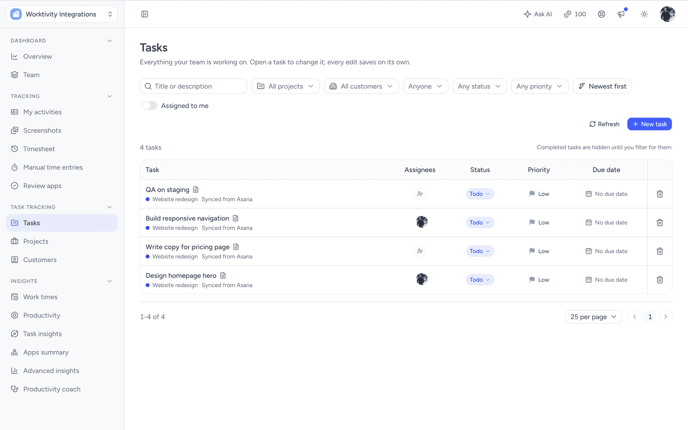Image resolution: width=688 pixels, height=430 pixels.
Task: Open Productivity coach in sidebar
Action: click(x=62, y=389)
